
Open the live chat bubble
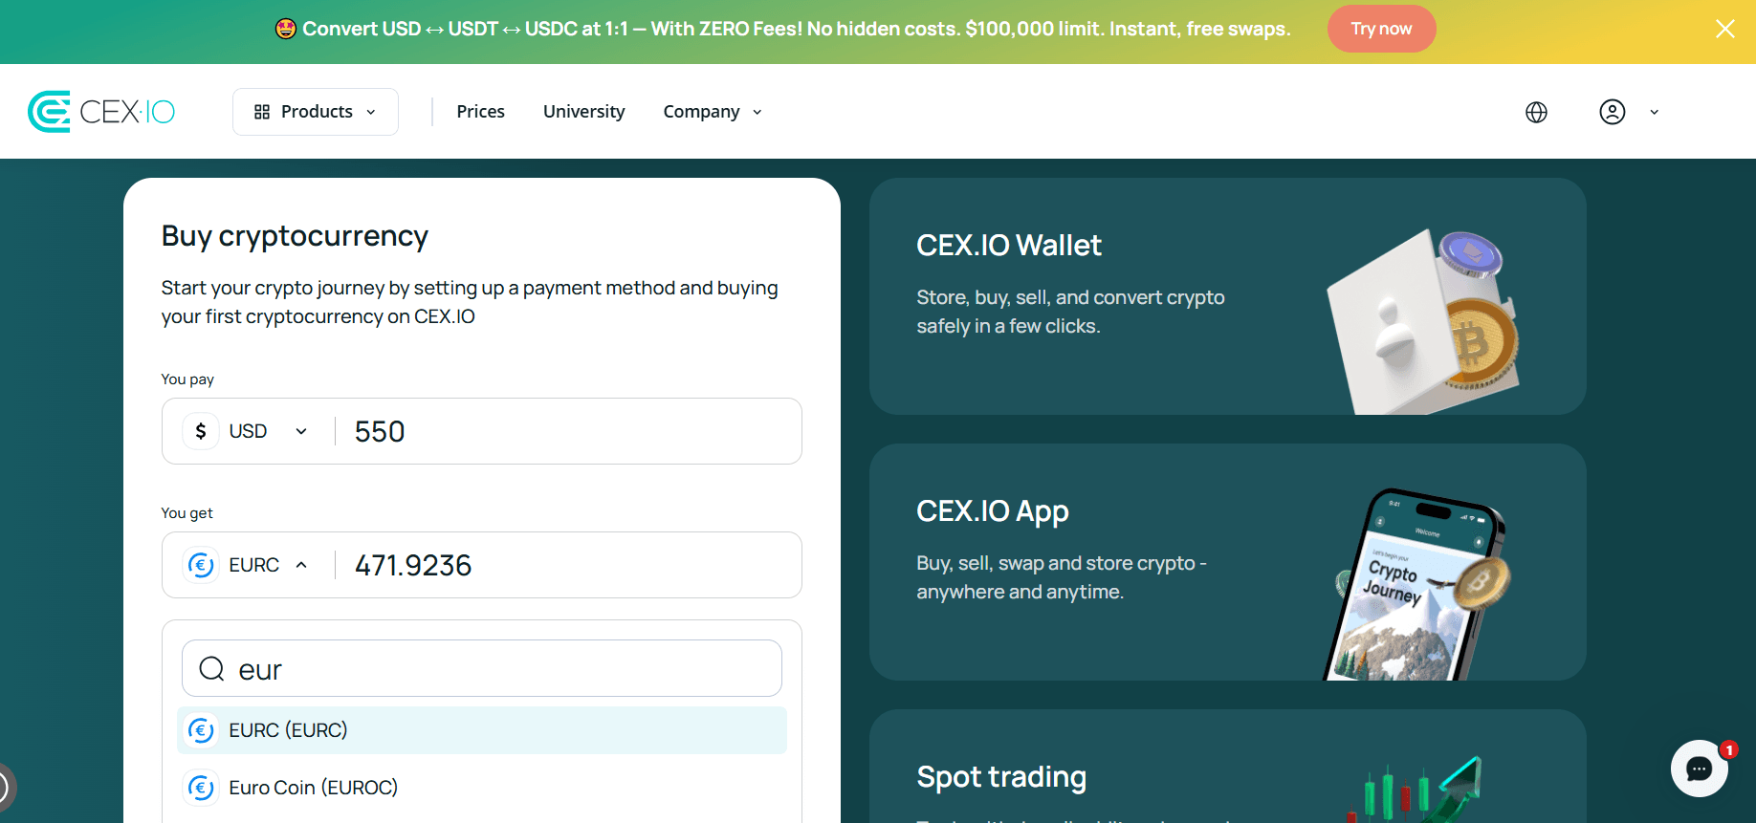click(x=1699, y=769)
